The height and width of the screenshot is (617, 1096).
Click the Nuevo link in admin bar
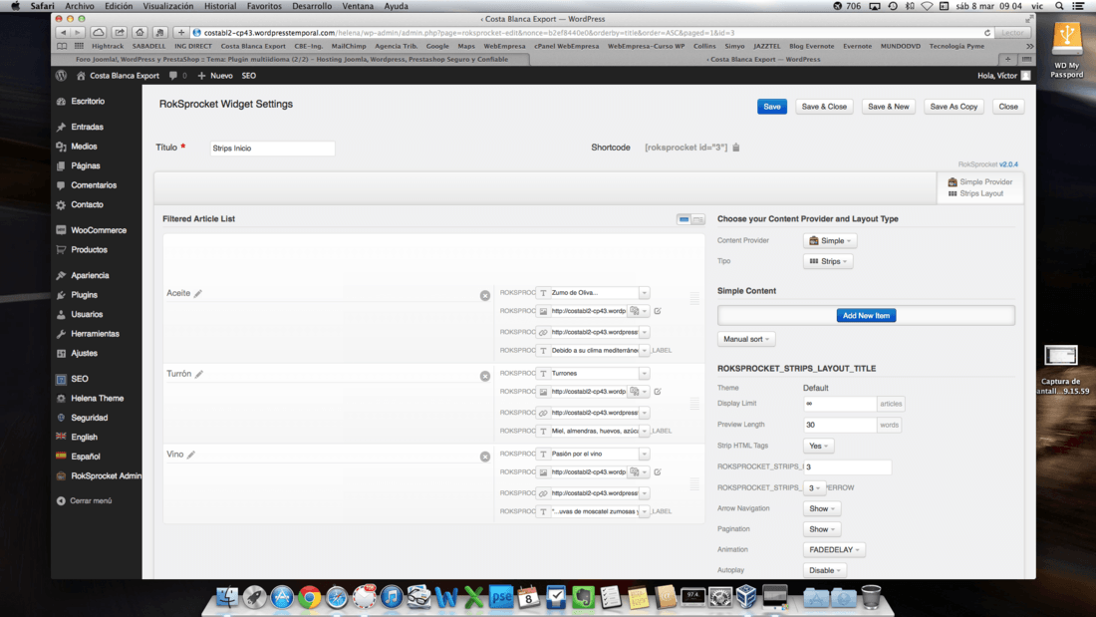coord(215,76)
